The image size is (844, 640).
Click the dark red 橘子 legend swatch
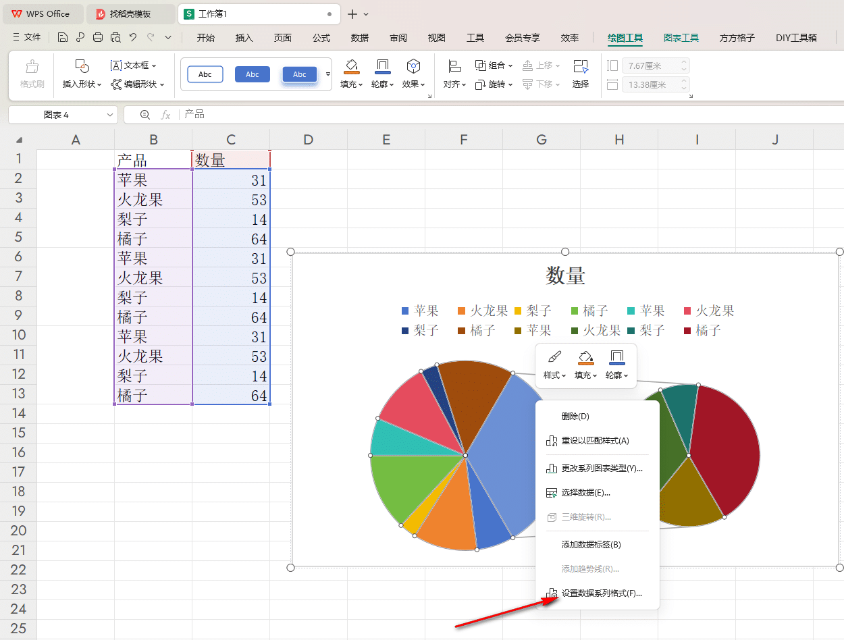(x=687, y=331)
